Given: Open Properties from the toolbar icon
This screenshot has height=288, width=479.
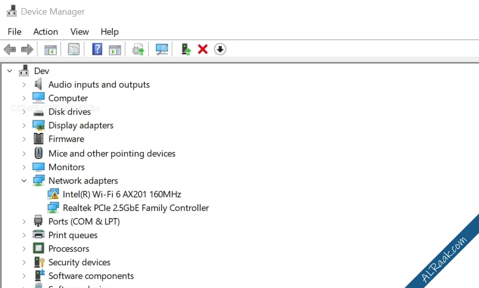Looking at the screenshot, I should click(x=74, y=49).
